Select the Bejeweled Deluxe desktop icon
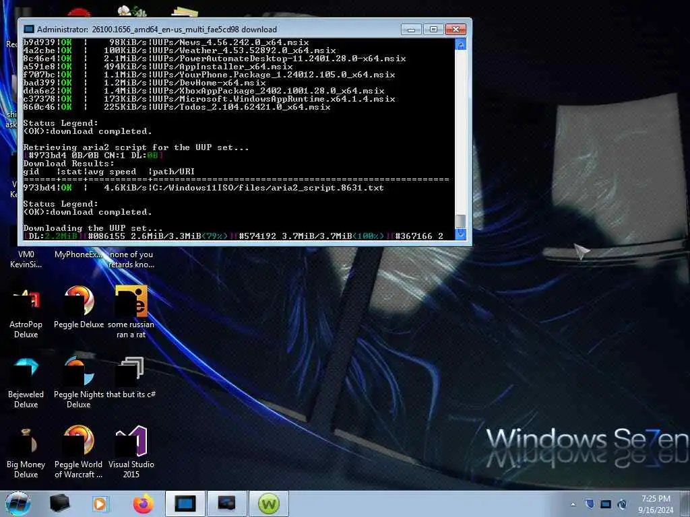 [x=26, y=382]
